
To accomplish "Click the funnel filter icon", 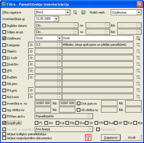I will click(88, 137).
